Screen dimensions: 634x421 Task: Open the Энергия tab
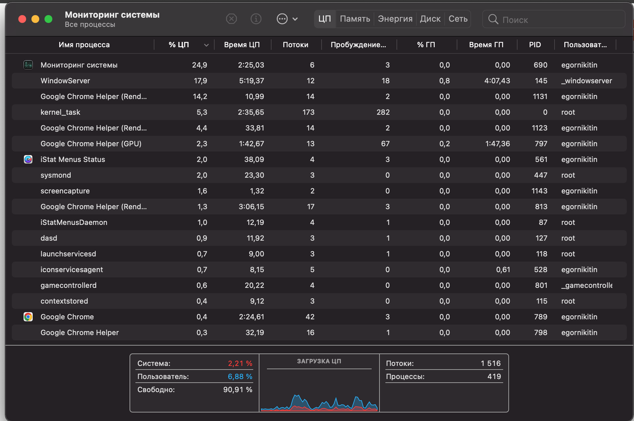395,19
